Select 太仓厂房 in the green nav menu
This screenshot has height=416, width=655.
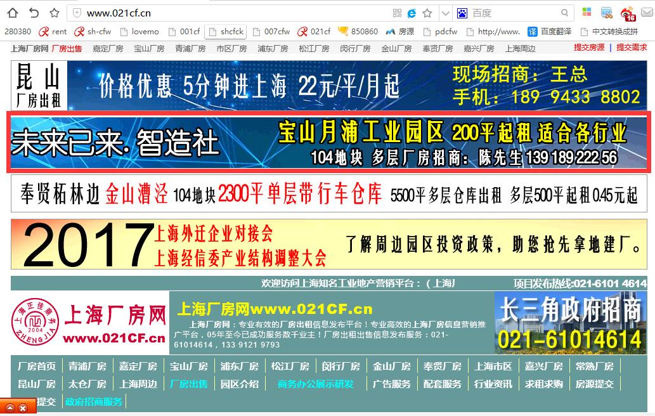88,384
